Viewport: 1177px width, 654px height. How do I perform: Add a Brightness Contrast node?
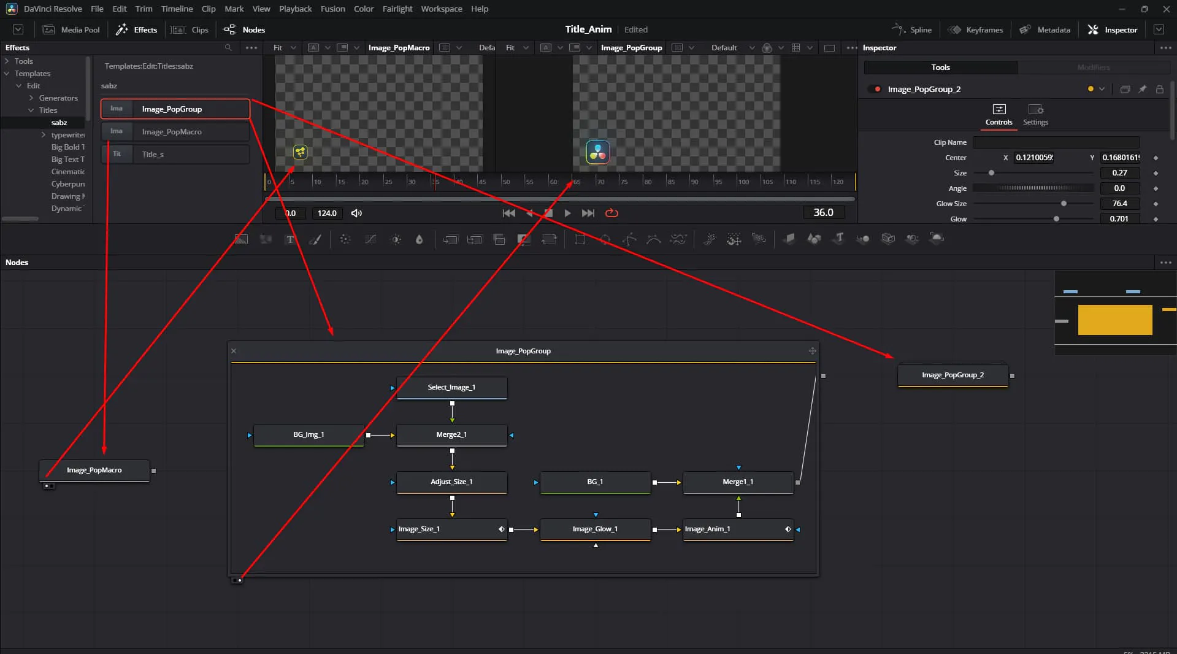point(396,239)
